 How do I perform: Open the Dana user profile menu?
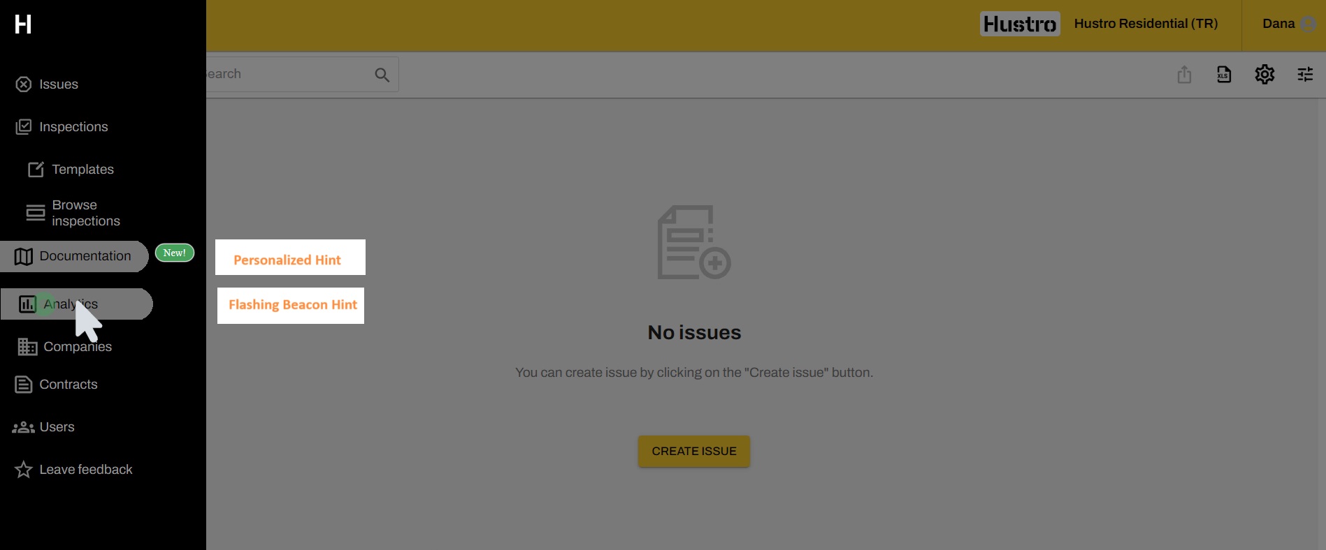1288,24
